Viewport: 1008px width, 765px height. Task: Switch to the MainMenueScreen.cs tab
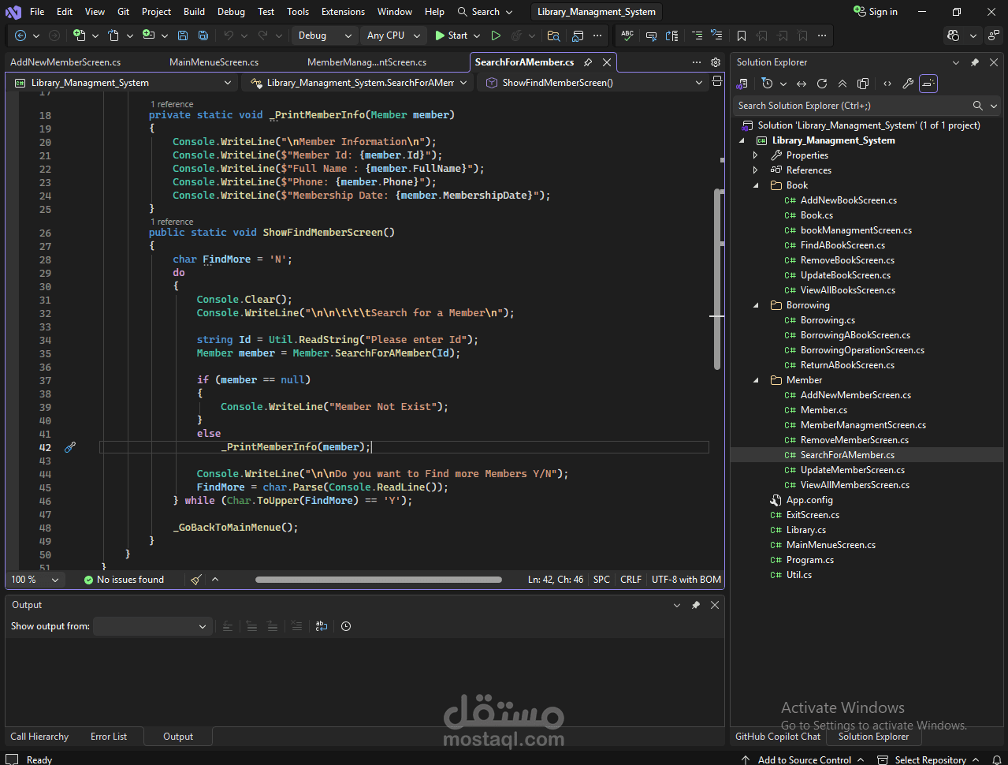214,62
